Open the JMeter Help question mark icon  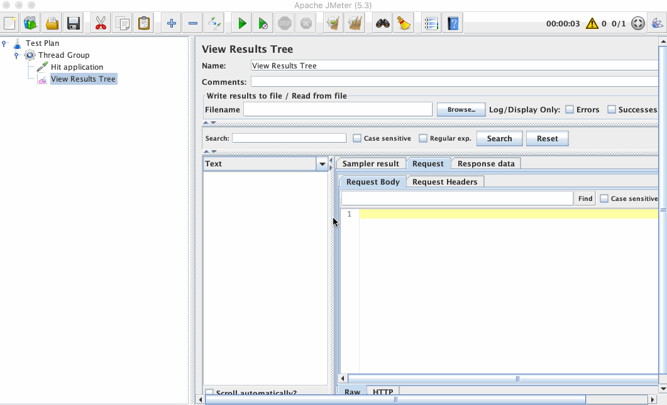coord(453,23)
